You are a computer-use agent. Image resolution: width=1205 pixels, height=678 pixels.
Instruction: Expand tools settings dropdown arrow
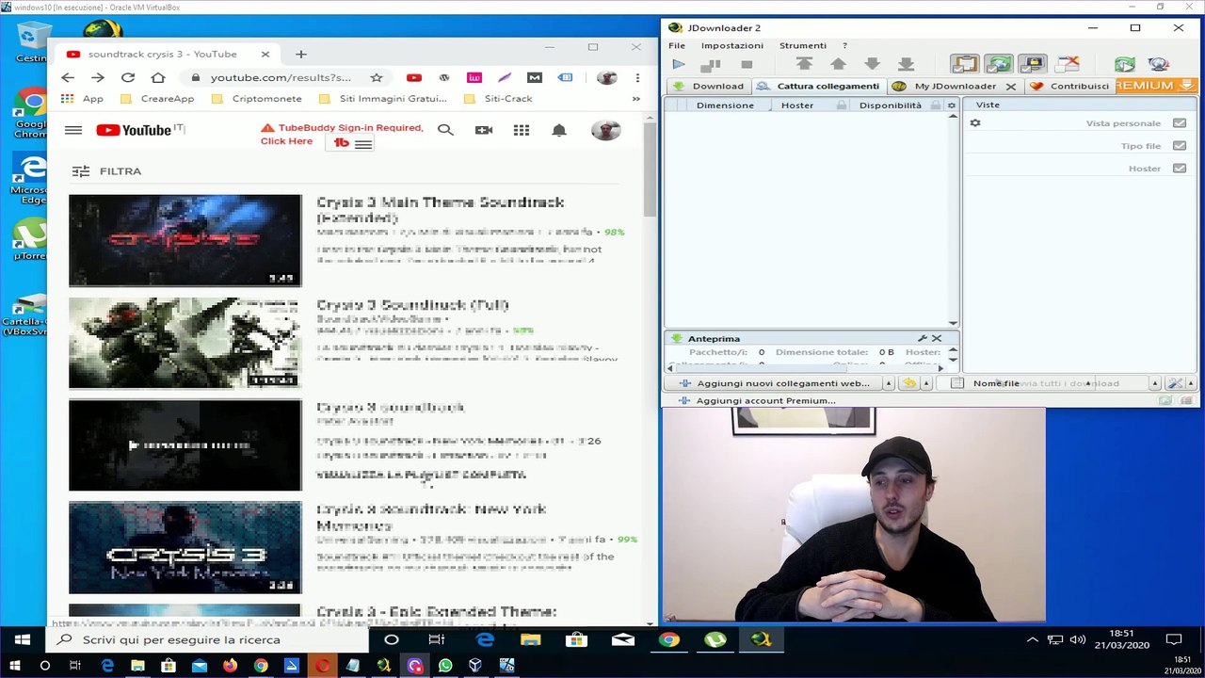[x=1191, y=383]
